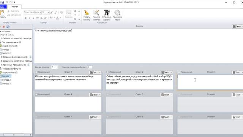The image size is (243, 137).
Task: Click info icon beside Хранимые процедуры
Action: 29,65
